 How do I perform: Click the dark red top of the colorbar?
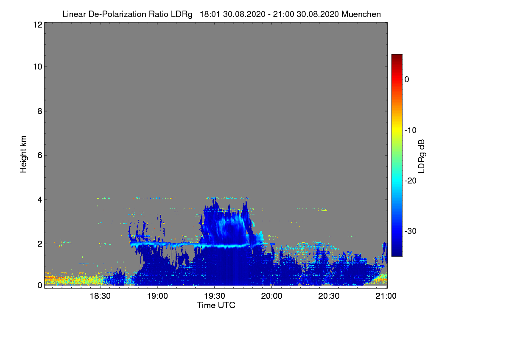(x=397, y=57)
